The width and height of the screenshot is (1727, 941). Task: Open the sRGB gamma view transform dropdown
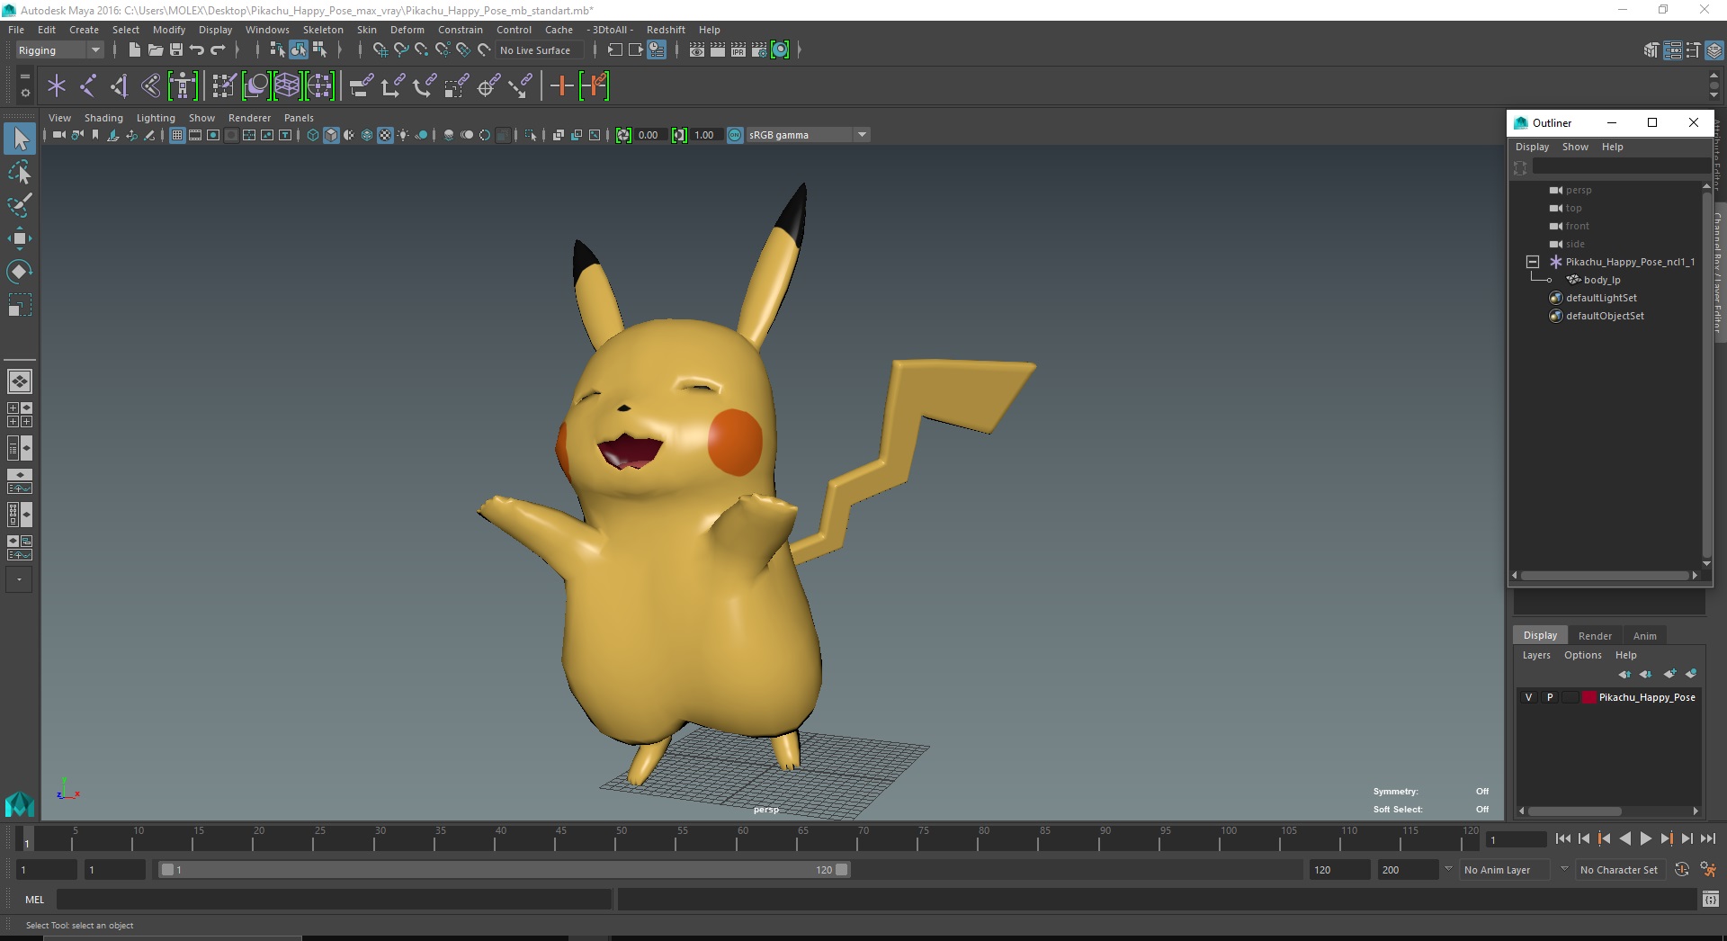coord(808,135)
